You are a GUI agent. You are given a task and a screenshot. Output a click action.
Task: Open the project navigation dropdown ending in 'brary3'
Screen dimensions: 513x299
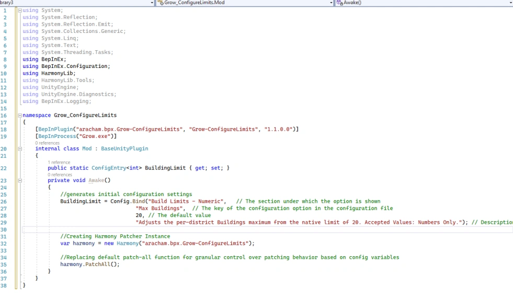(77, 3)
